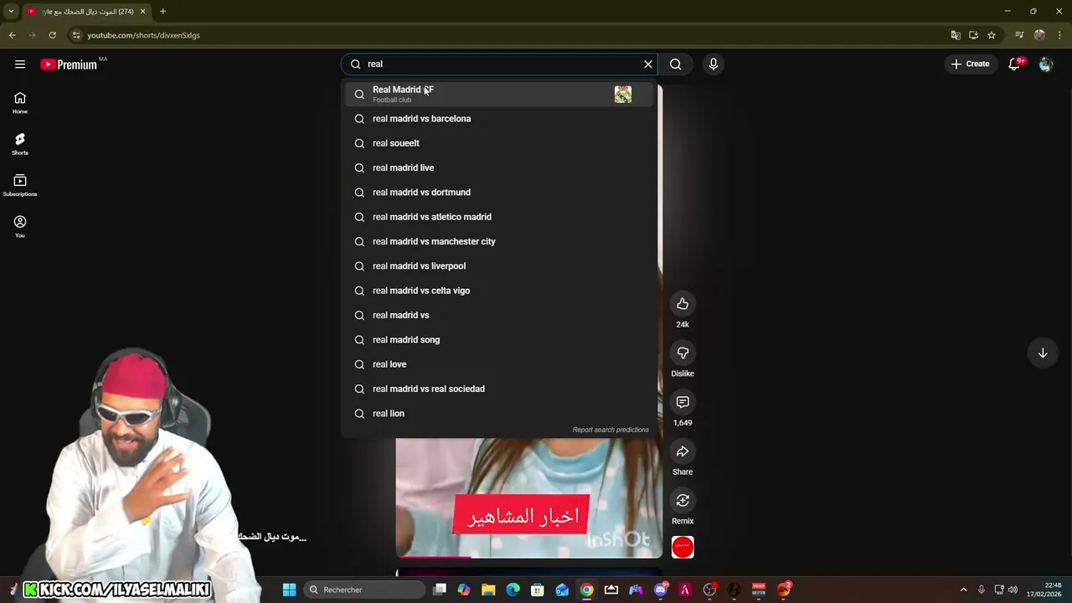Pick real madrid vs real sociedad

500,389
